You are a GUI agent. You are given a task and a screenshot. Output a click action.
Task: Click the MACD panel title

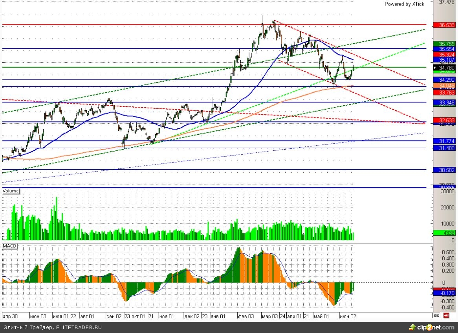tap(9, 245)
